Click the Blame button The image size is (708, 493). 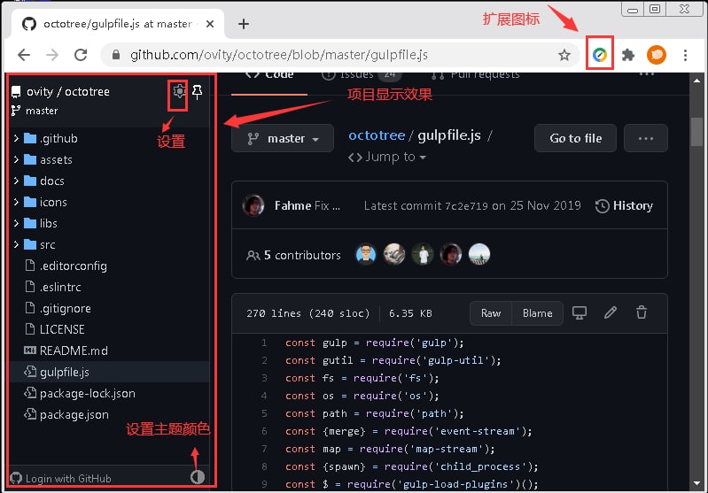tap(537, 313)
